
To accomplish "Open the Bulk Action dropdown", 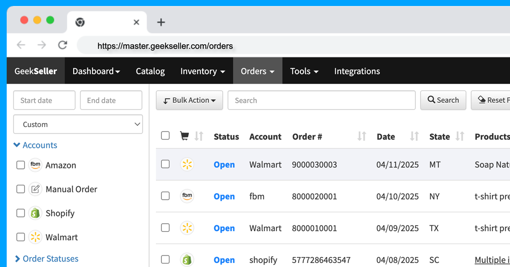I will click(x=189, y=100).
